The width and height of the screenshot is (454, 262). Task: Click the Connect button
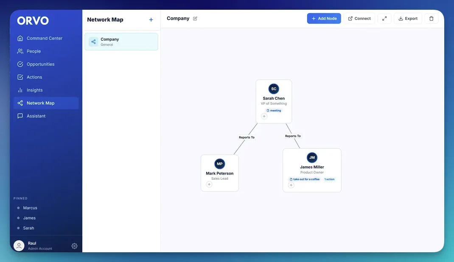[359, 19]
